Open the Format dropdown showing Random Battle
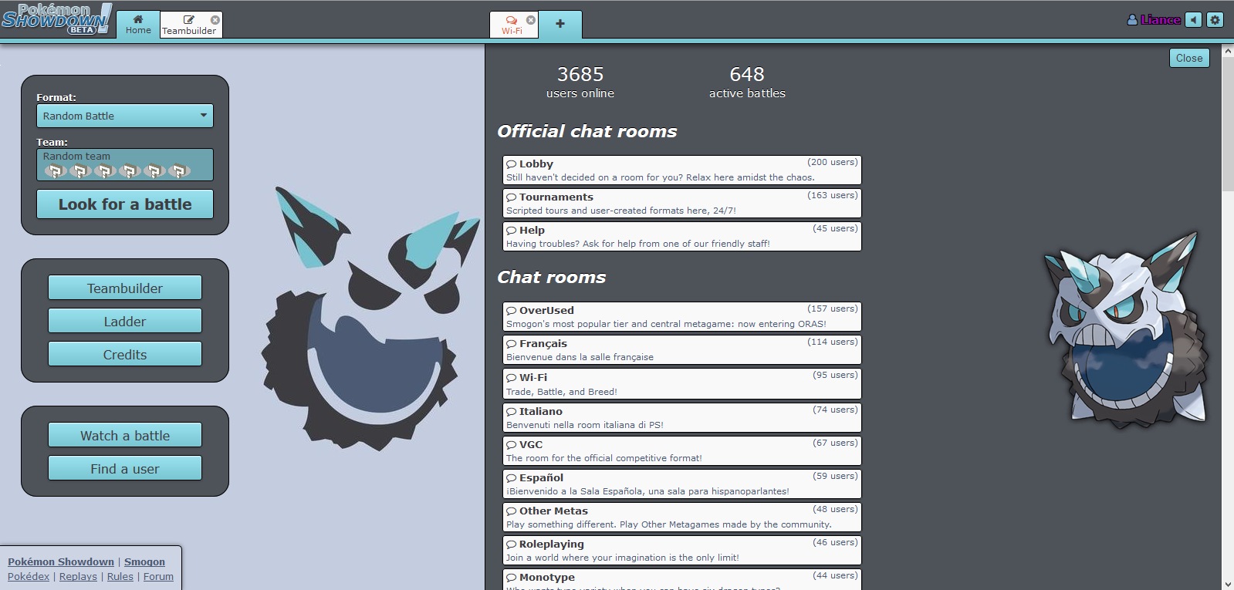The image size is (1234, 590). [x=125, y=116]
